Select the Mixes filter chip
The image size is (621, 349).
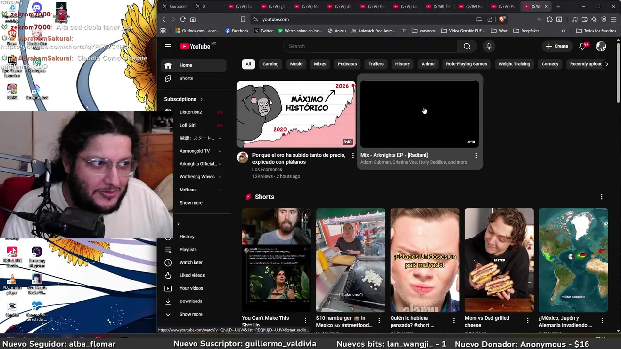click(320, 64)
